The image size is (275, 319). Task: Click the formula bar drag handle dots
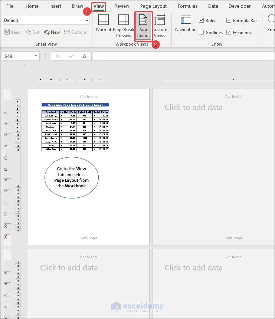coord(45,56)
